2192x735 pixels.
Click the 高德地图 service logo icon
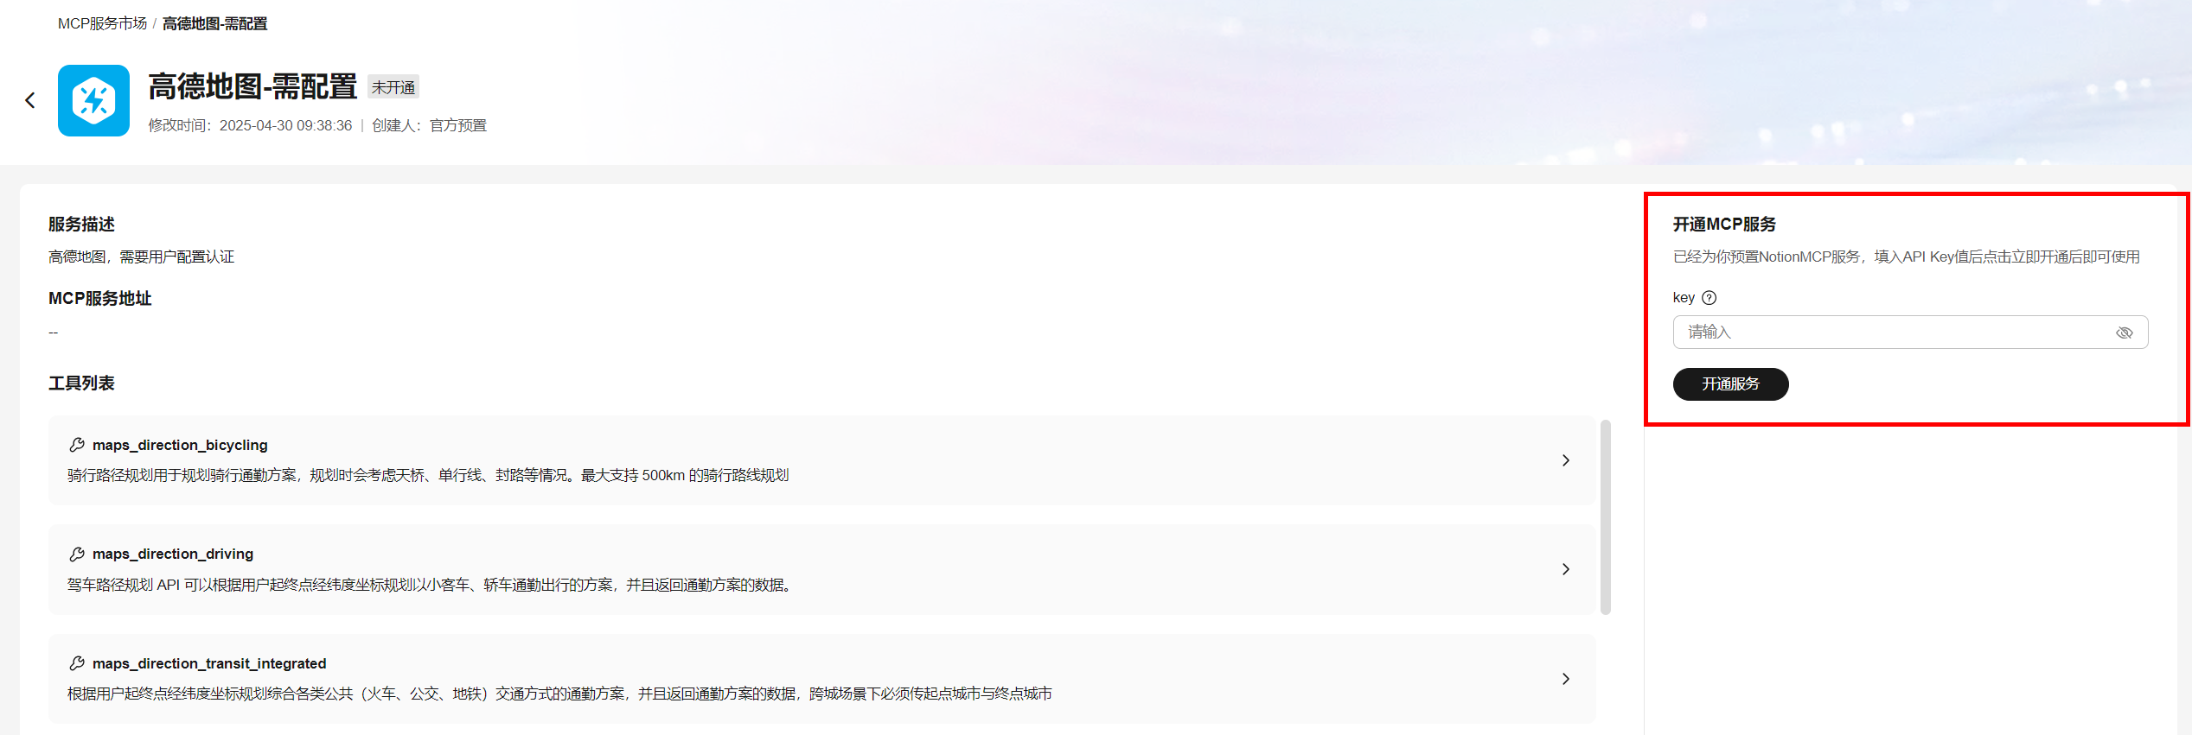click(93, 100)
